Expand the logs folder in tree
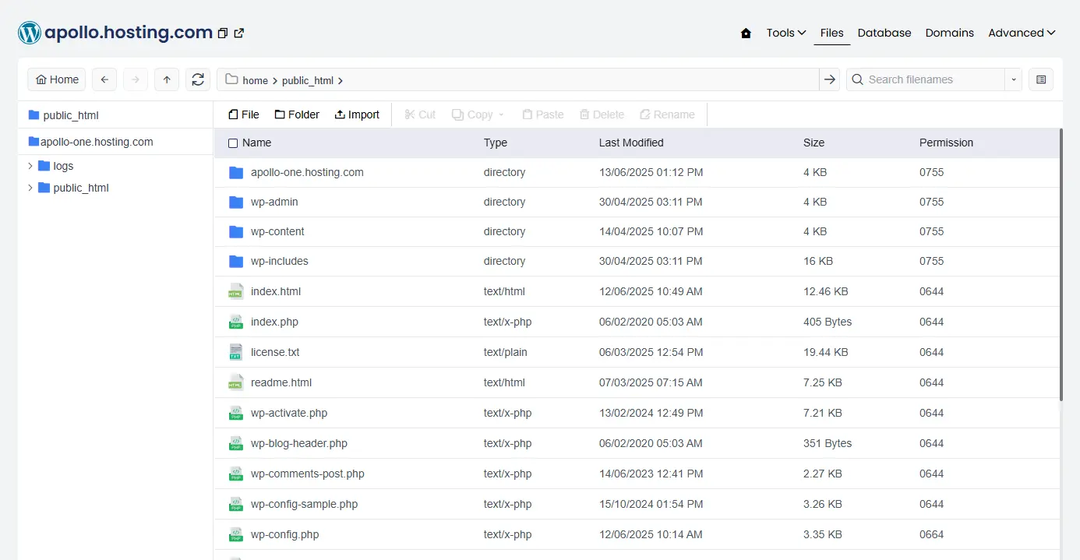 point(30,166)
